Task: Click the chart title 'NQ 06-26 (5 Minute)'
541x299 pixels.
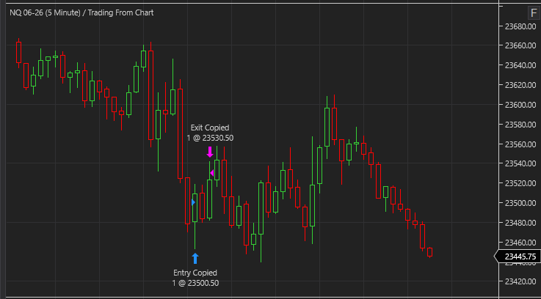Action: tap(46, 12)
